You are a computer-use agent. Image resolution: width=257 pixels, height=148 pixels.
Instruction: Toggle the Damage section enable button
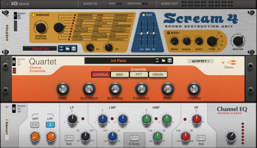point(33,15)
